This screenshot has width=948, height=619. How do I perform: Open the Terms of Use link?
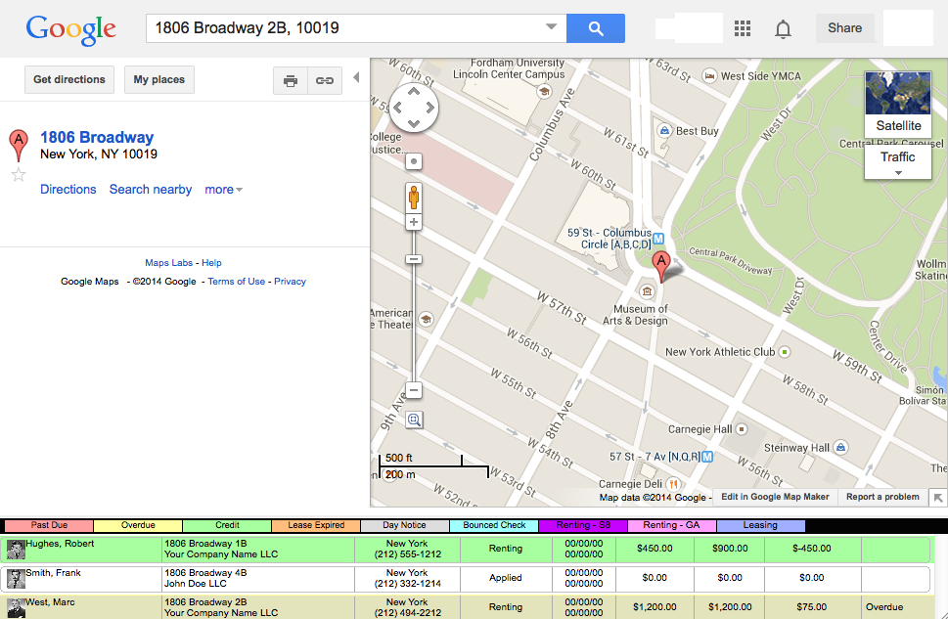[x=237, y=282]
